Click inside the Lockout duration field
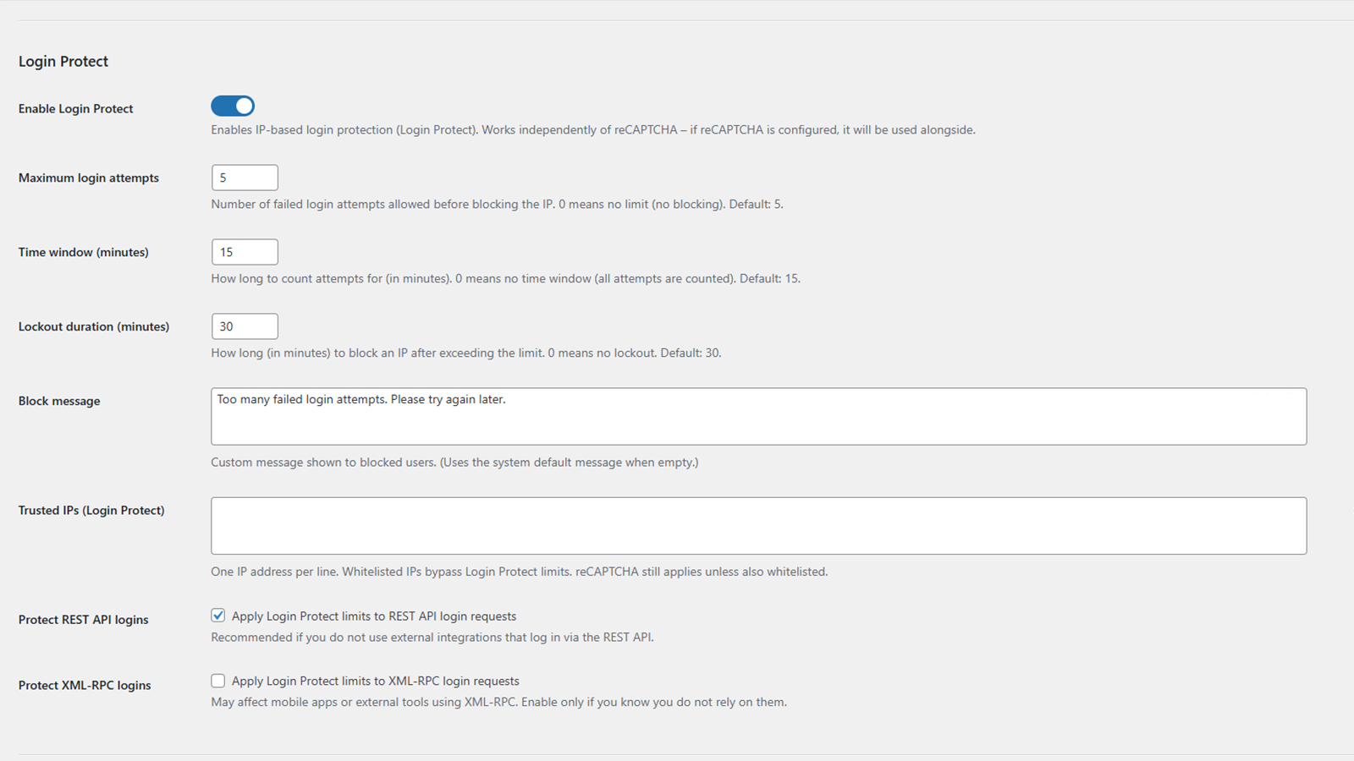Screen dimensions: 1354x761 244,326
